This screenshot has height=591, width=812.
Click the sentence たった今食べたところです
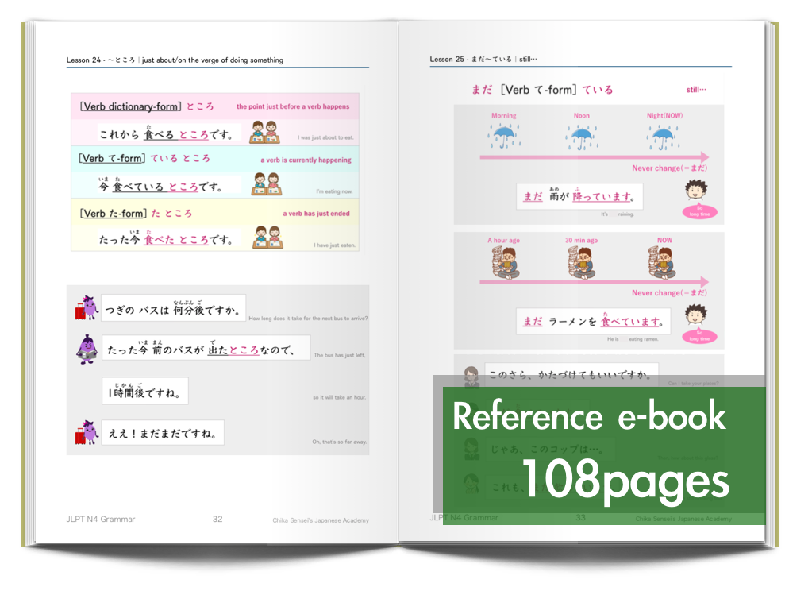(x=166, y=239)
